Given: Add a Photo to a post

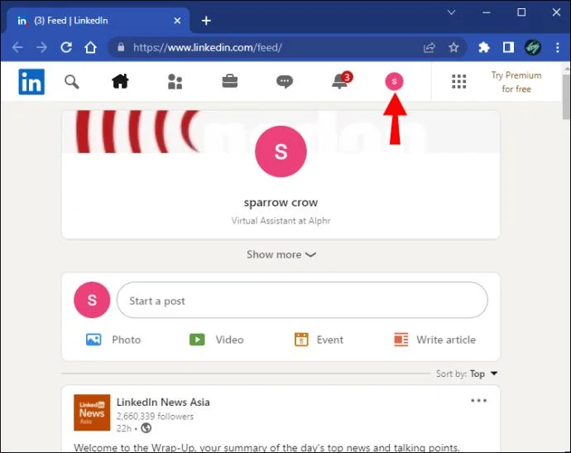Looking at the screenshot, I should point(113,340).
